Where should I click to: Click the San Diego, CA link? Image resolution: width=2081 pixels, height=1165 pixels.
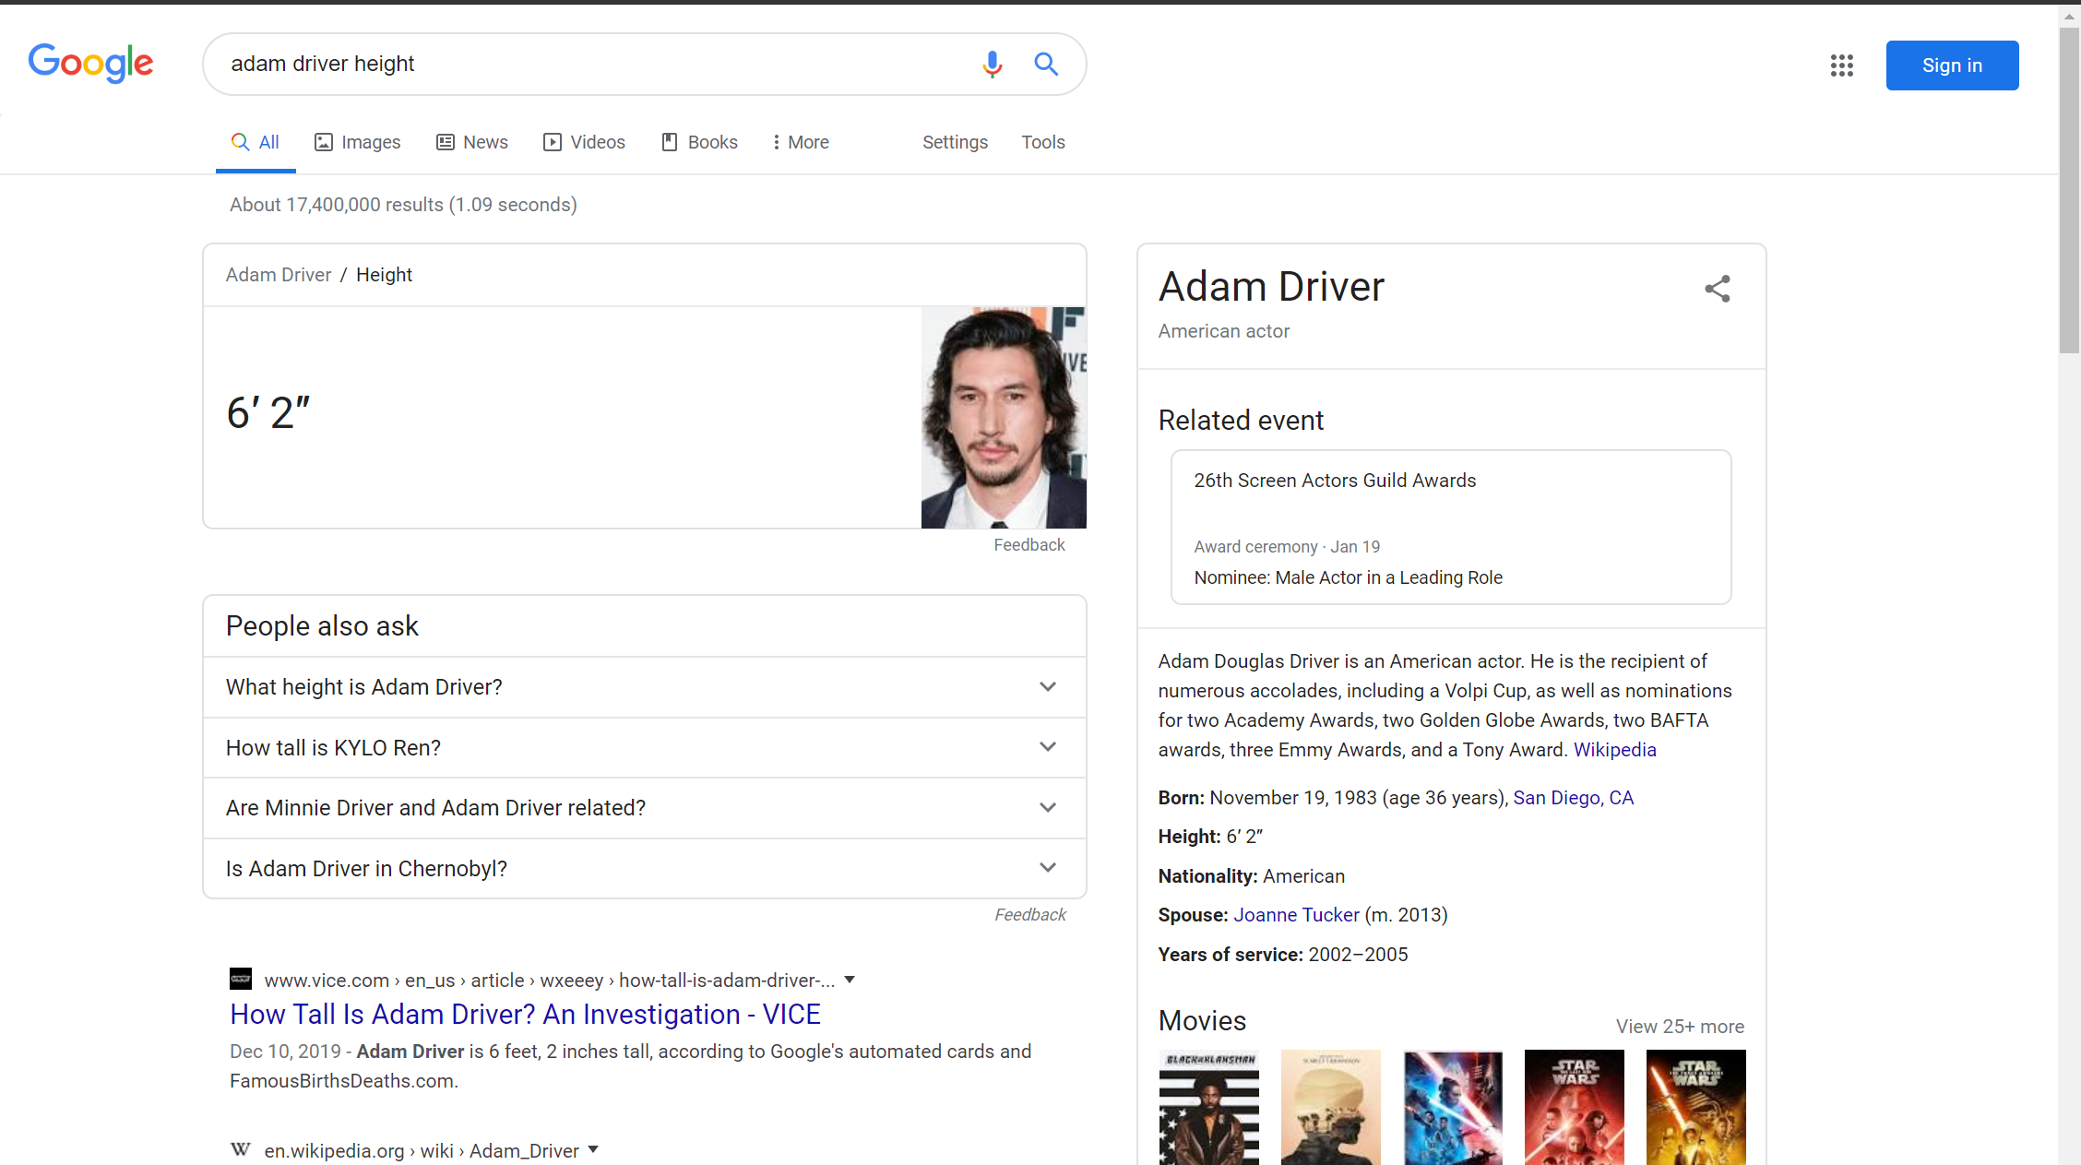(x=1573, y=798)
